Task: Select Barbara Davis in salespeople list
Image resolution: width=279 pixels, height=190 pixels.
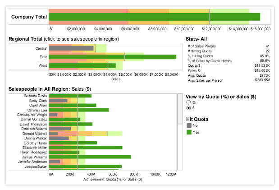Action: [35, 96]
